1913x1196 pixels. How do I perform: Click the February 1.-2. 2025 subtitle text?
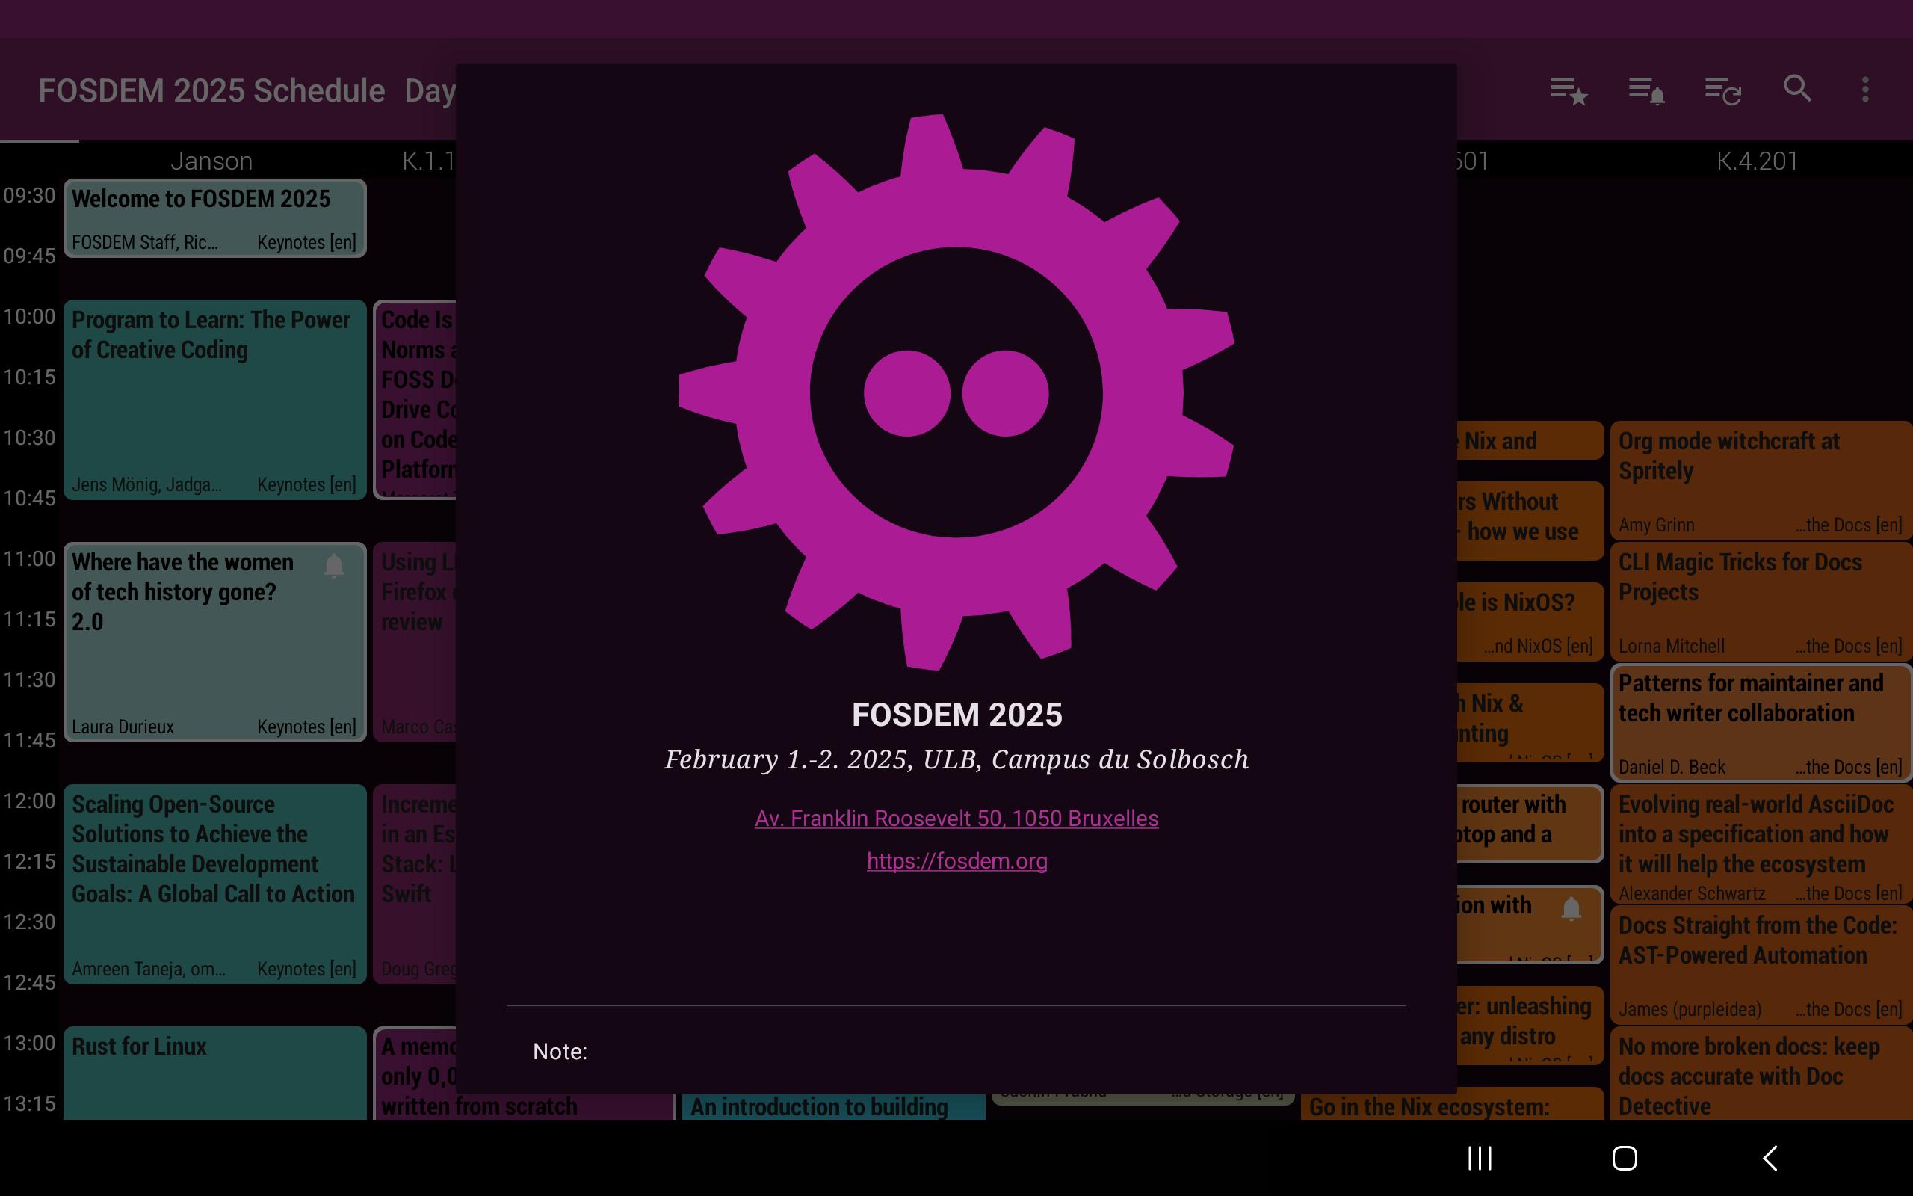pos(956,759)
